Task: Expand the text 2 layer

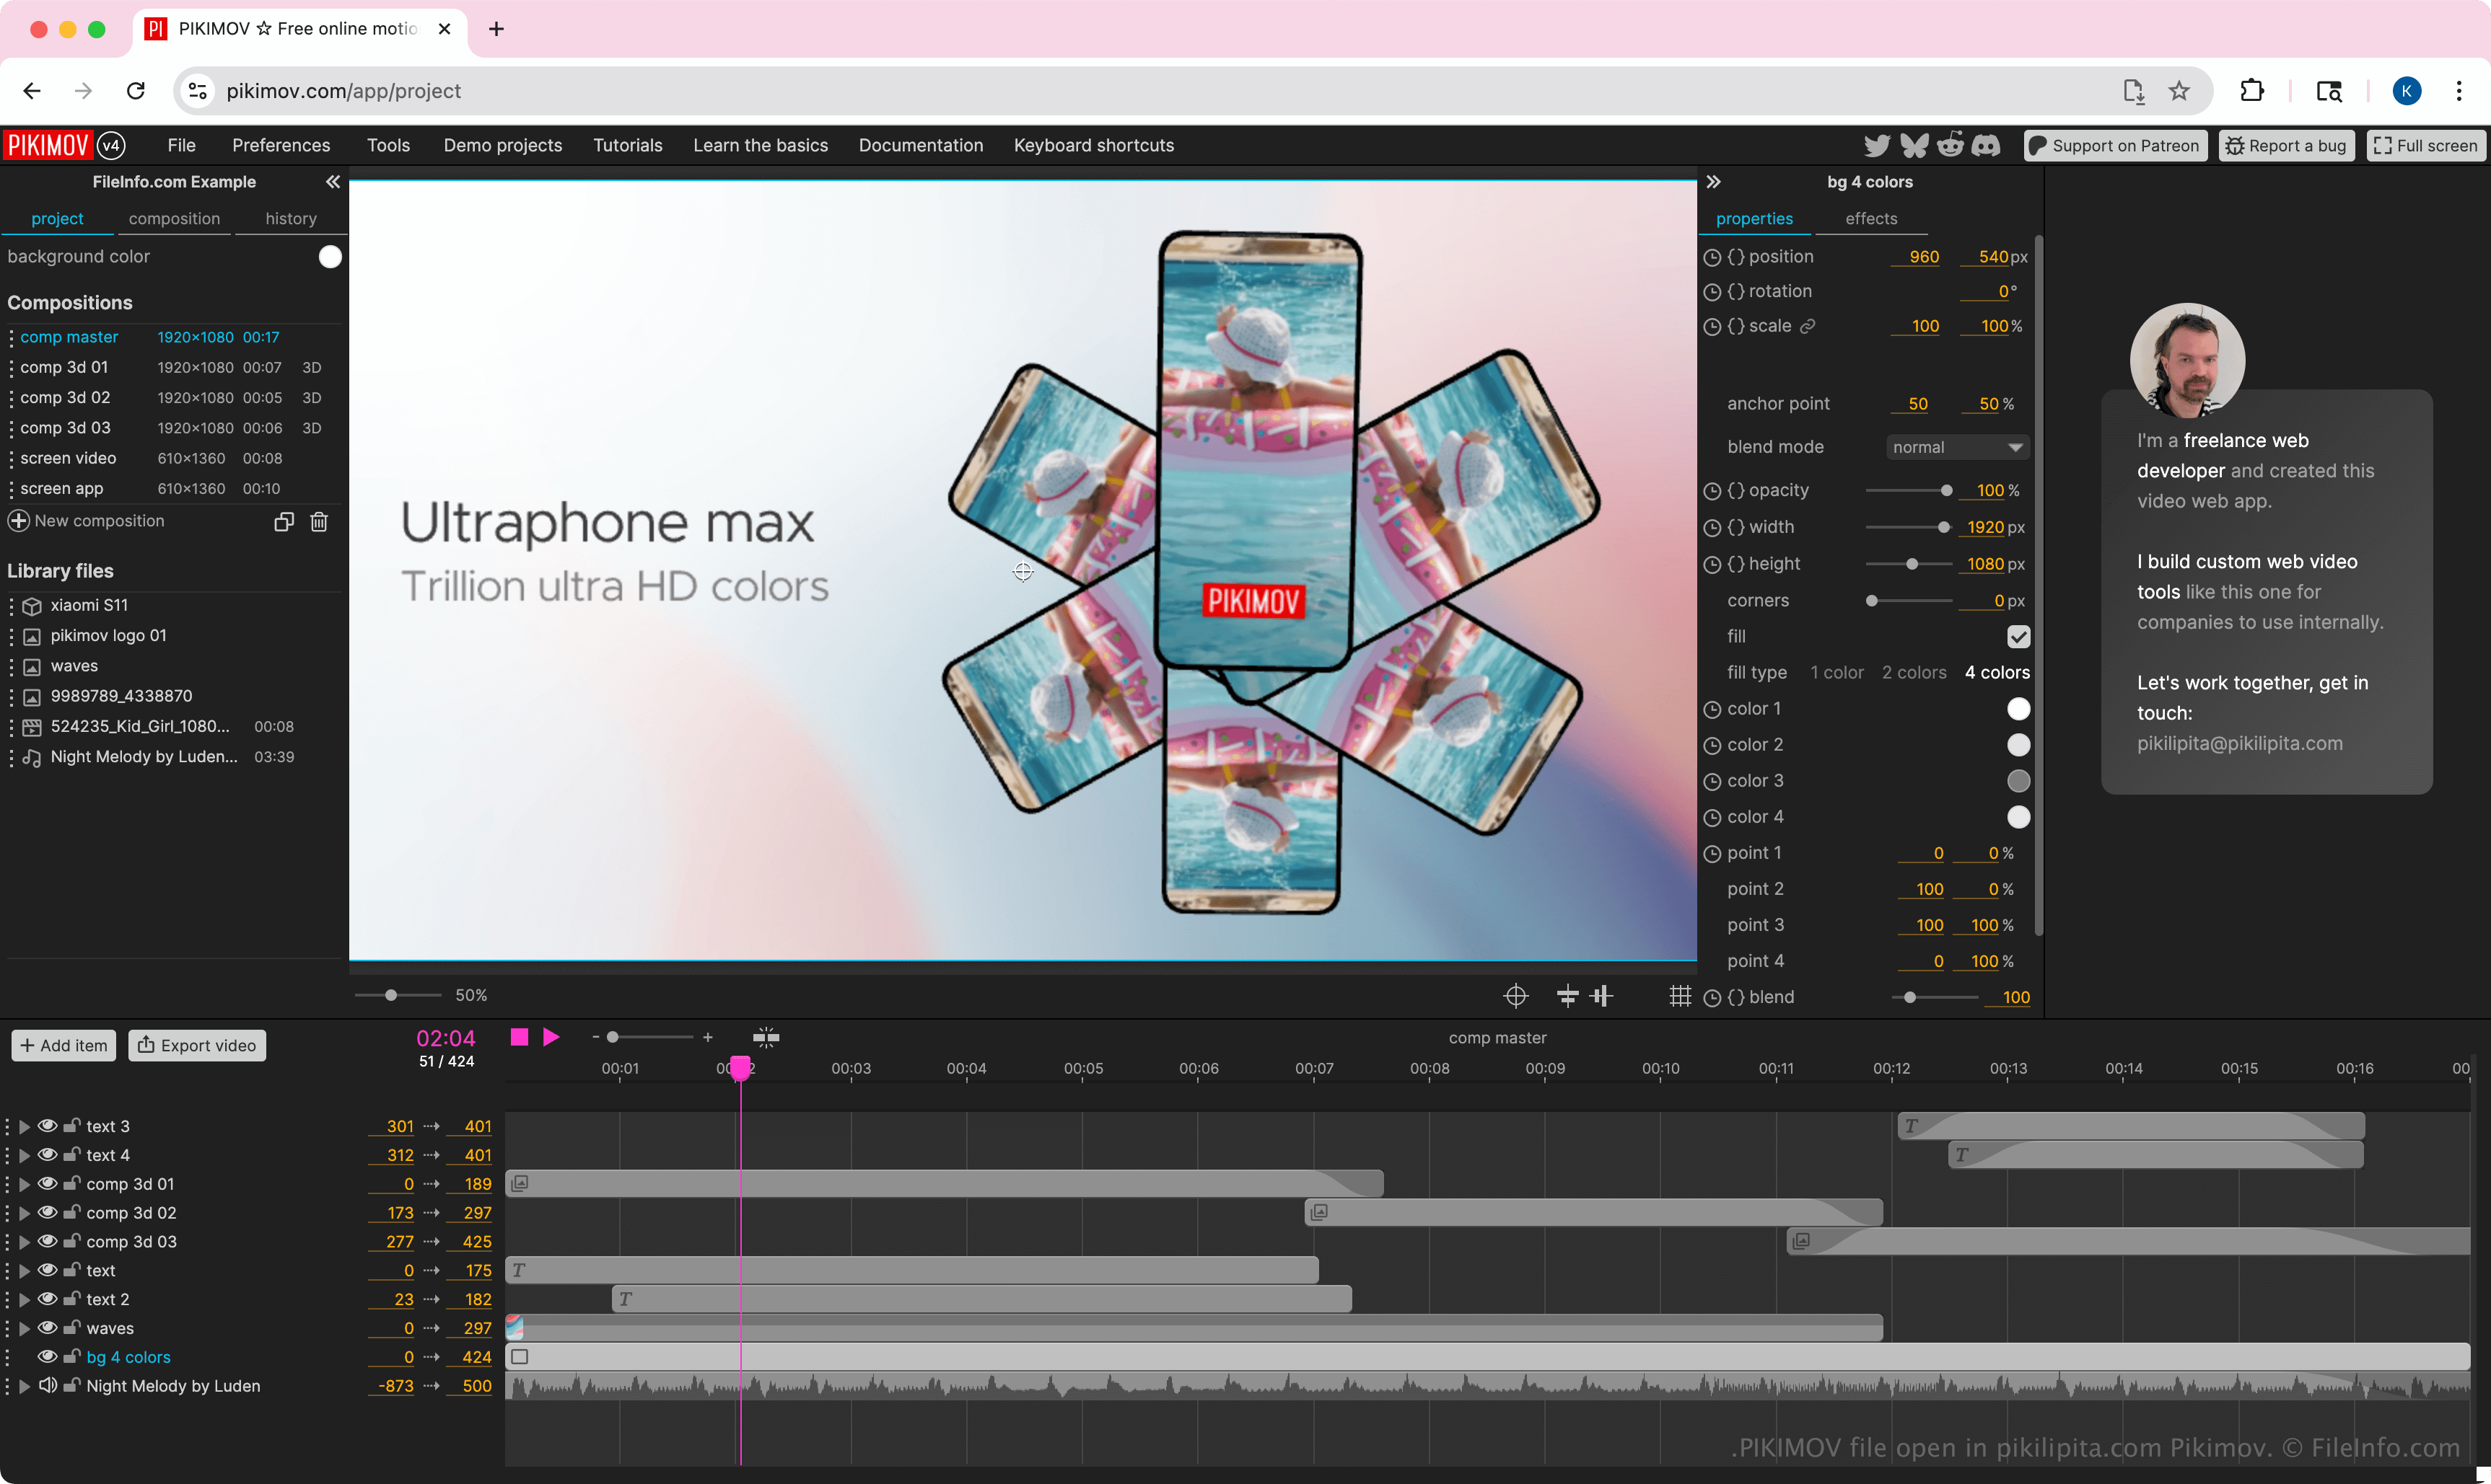Action: point(24,1300)
